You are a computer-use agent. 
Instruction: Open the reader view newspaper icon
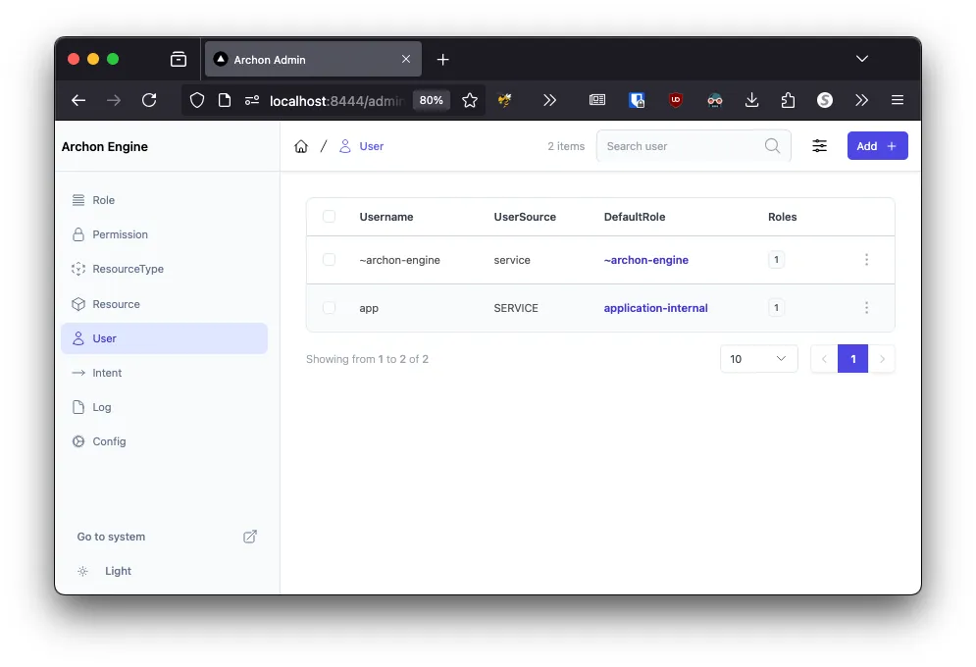pos(597,99)
